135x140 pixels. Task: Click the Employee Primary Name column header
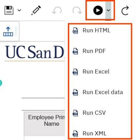click(x=45, y=124)
